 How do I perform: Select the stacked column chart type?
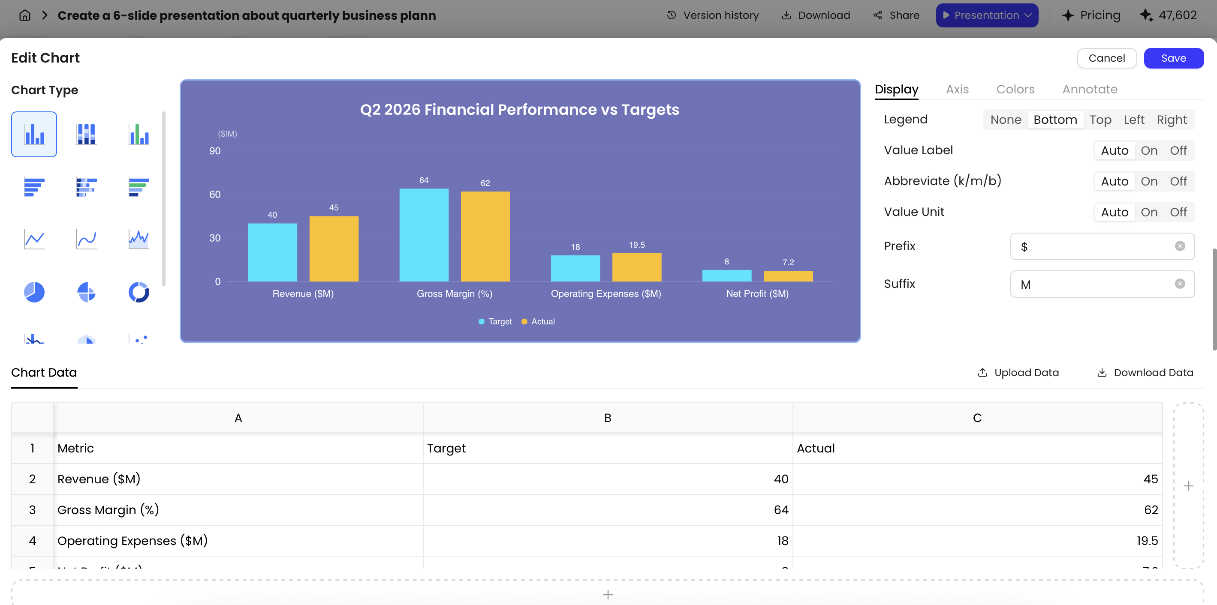click(86, 135)
